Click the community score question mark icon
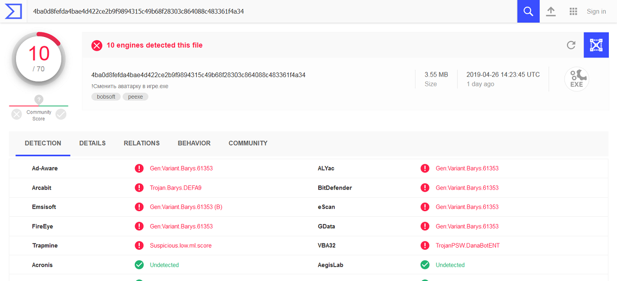 click(x=39, y=99)
